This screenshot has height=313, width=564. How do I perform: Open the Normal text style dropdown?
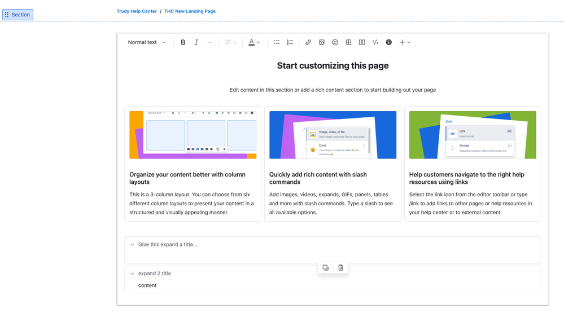pos(147,42)
